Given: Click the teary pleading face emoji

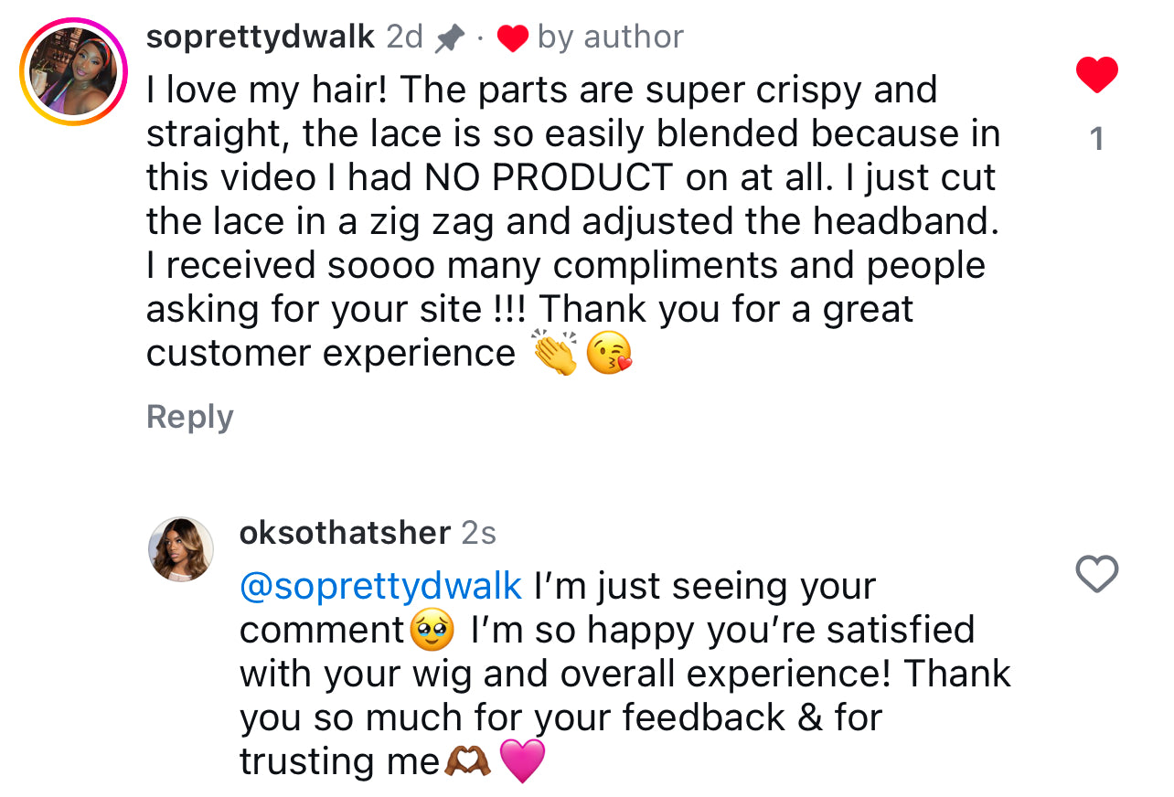Looking at the screenshot, I should tap(433, 631).
